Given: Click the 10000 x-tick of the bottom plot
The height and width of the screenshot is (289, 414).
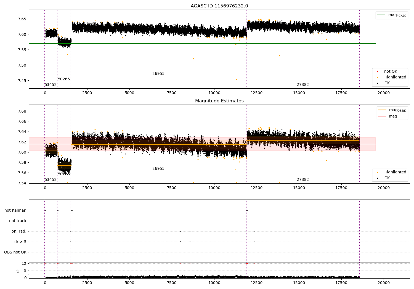Looking at the screenshot, I should (x=214, y=283).
